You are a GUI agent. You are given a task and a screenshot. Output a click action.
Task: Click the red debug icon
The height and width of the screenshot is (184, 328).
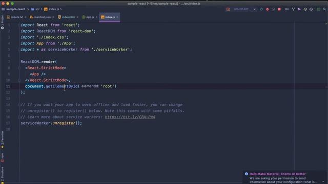point(268,9)
